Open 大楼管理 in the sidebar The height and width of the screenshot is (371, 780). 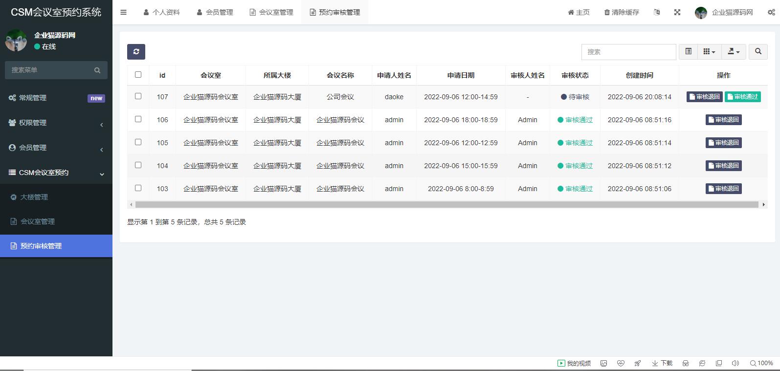34,197
